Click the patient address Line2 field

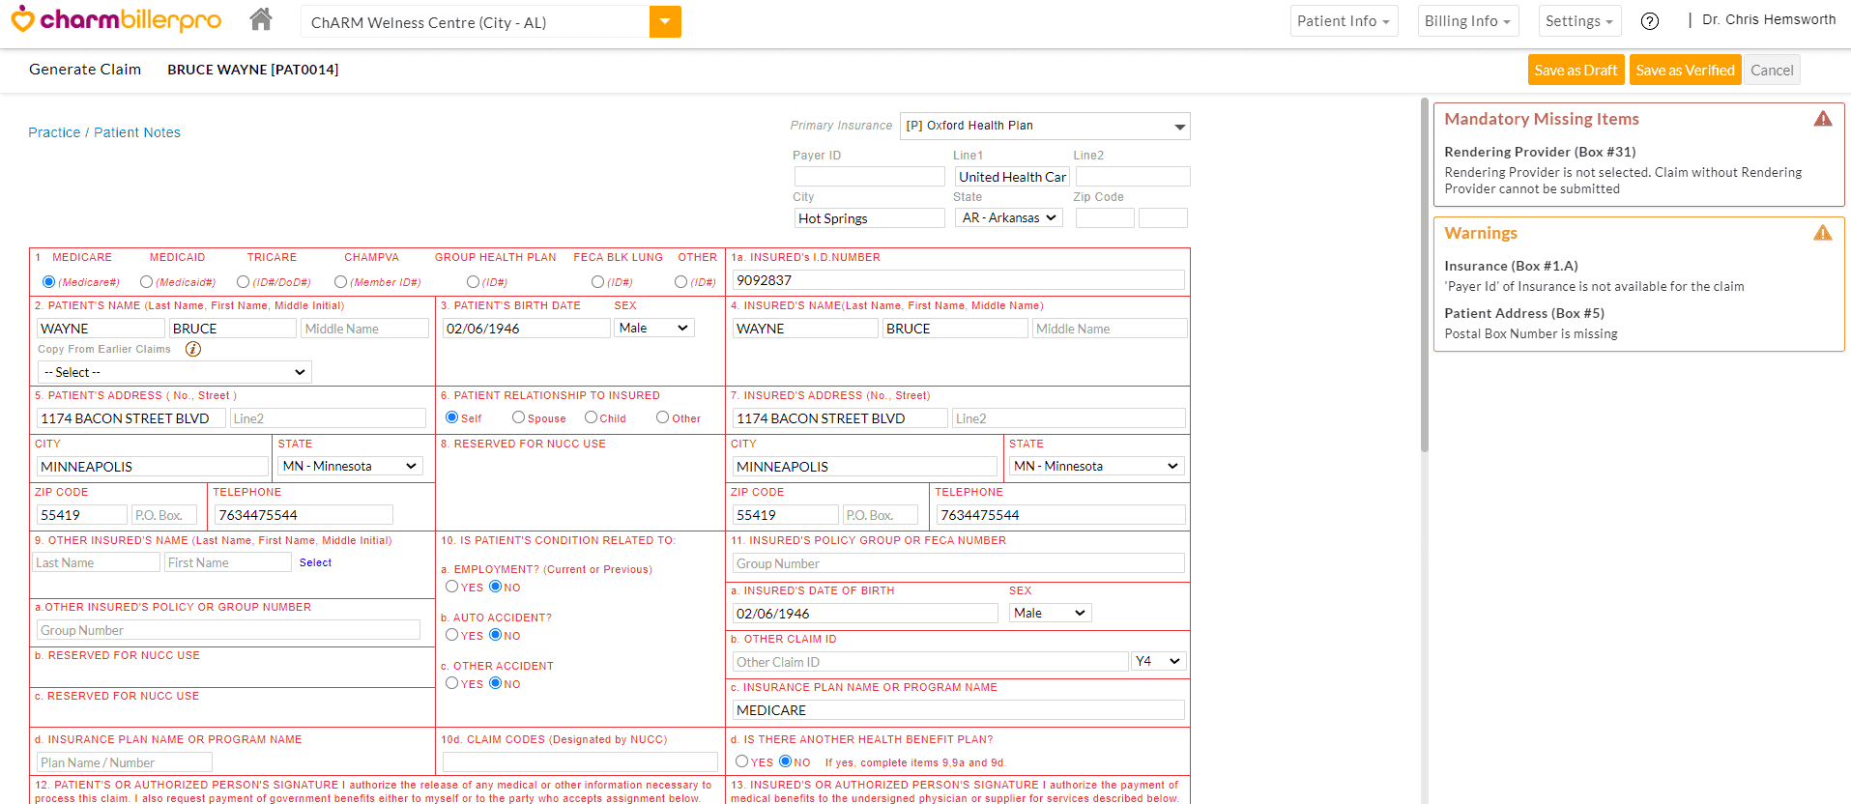click(x=328, y=418)
